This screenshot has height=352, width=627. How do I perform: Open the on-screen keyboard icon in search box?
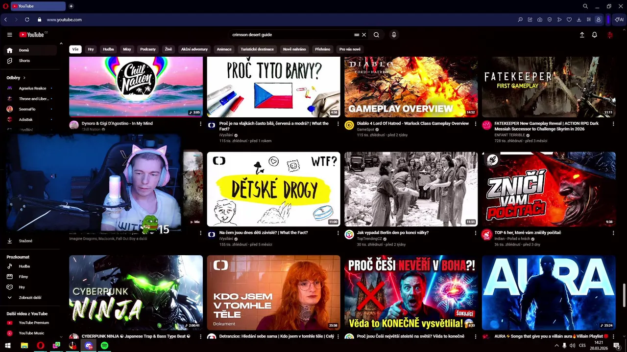357,35
